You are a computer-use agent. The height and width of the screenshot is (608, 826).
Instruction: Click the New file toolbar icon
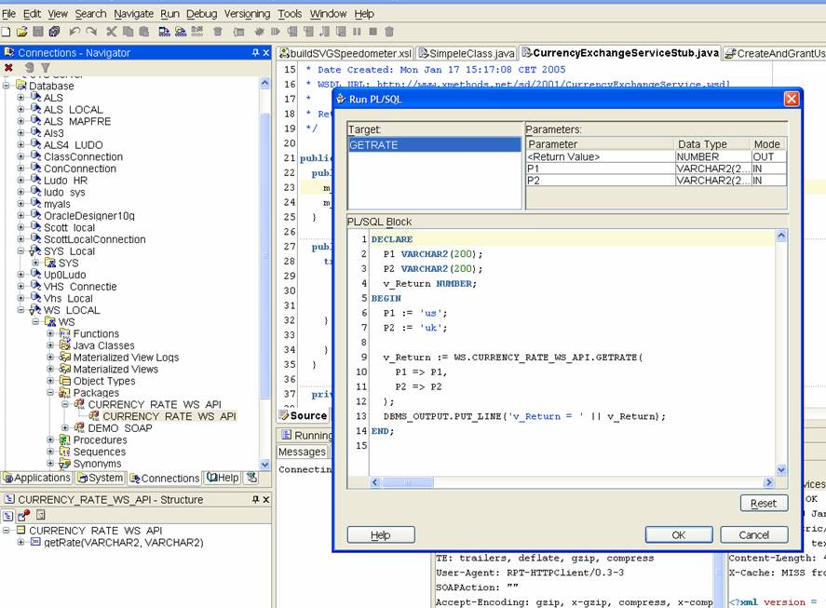7,32
